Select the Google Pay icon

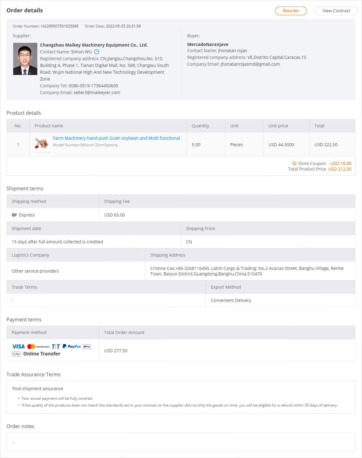(16, 354)
